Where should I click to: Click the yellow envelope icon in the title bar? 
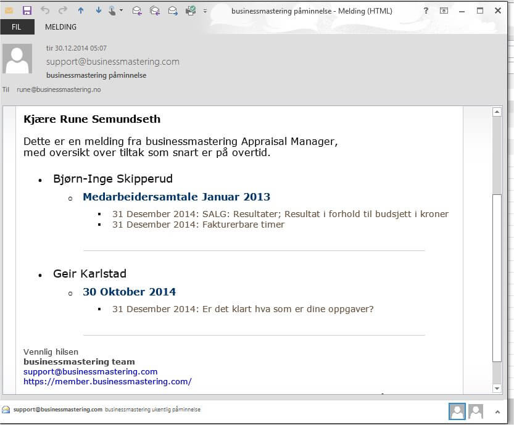click(9, 11)
